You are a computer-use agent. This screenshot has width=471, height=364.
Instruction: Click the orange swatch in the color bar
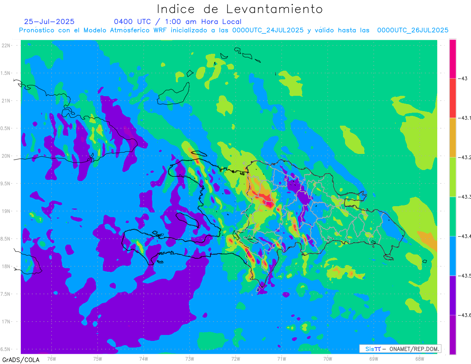453,137
